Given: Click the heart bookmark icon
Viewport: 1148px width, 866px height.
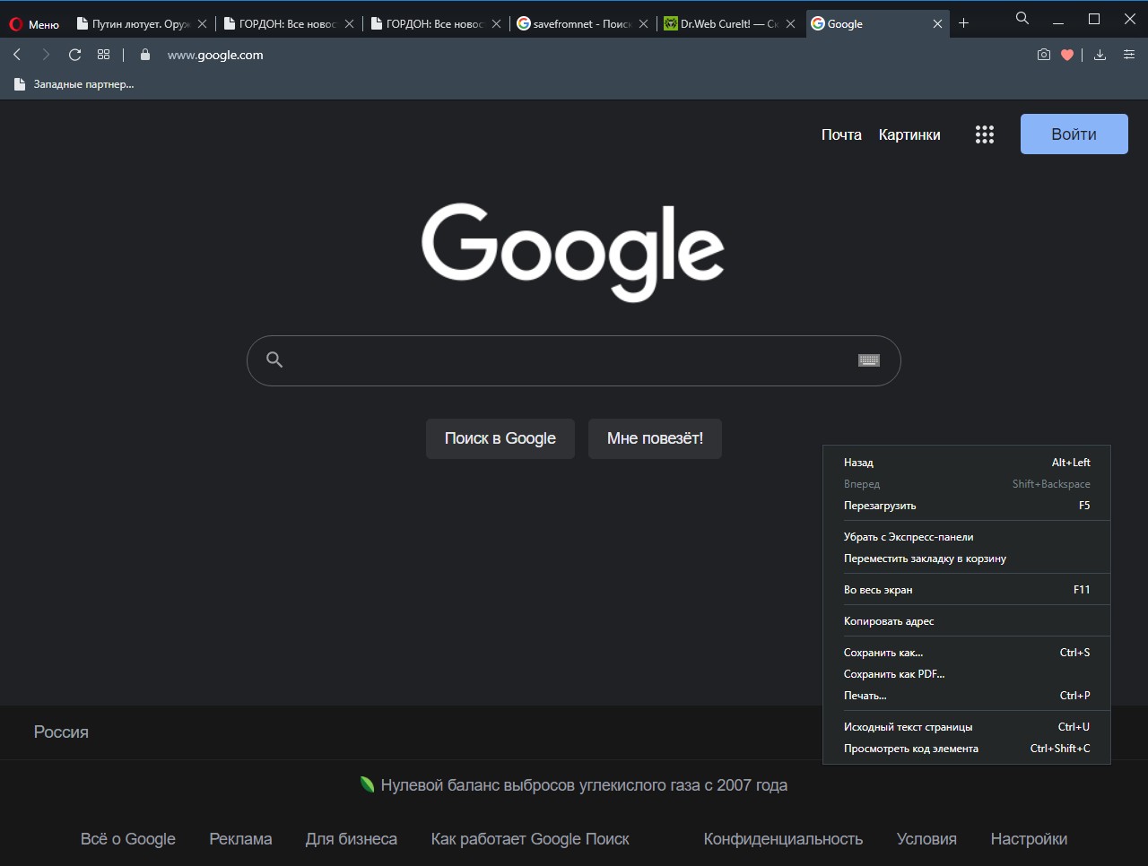Looking at the screenshot, I should (x=1067, y=55).
